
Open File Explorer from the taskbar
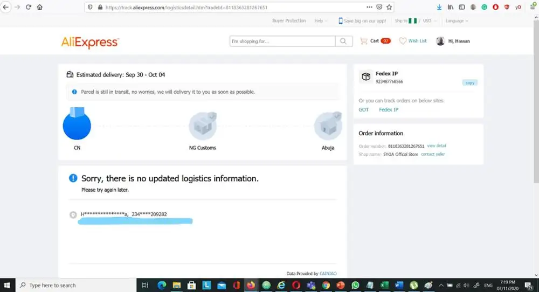tap(177, 285)
